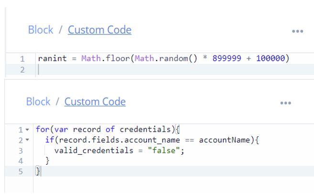The width and height of the screenshot is (314, 194).
Task: Click the ranint assignment code line
Action: (x=162, y=59)
